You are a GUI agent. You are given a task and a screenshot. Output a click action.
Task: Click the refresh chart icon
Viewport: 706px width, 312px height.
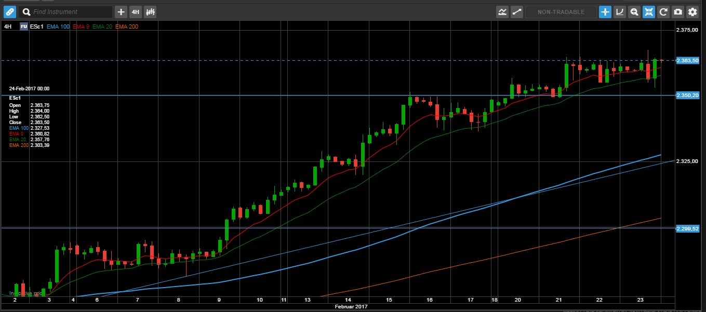coord(663,11)
